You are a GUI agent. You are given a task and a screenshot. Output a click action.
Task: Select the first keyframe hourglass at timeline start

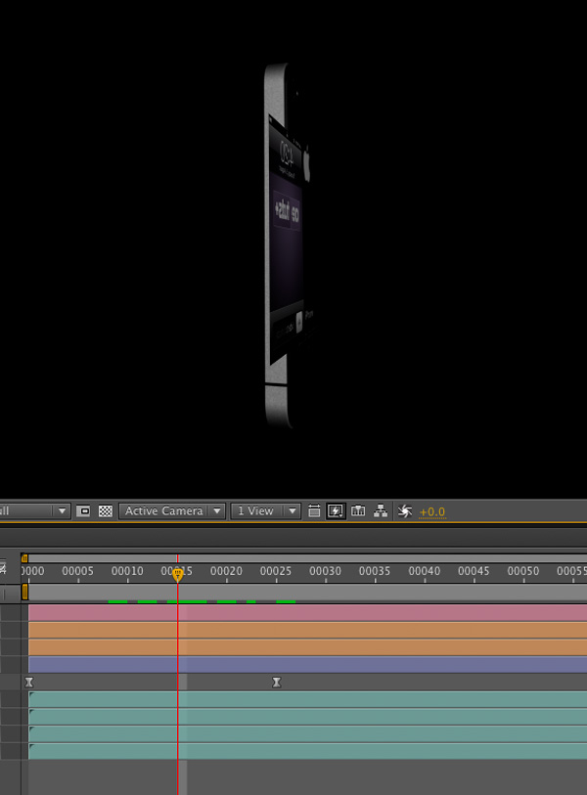coord(29,683)
